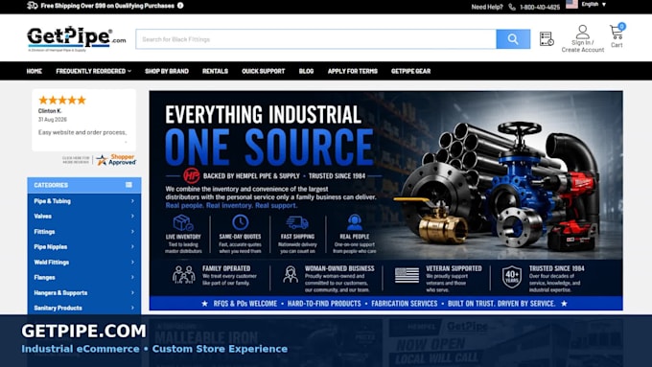Click 'Easy website and order process' review text
The width and height of the screenshot is (652, 367).
click(x=82, y=132)
